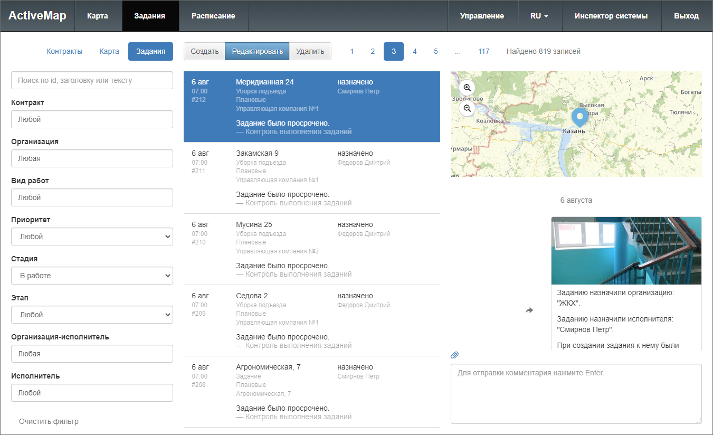Go to page 4 of results
Image resolution: width=713 pixels, height=435 pixels.
pos(415,51)
